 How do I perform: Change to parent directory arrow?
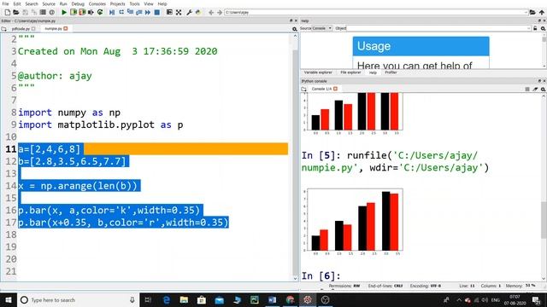[542, 13]
